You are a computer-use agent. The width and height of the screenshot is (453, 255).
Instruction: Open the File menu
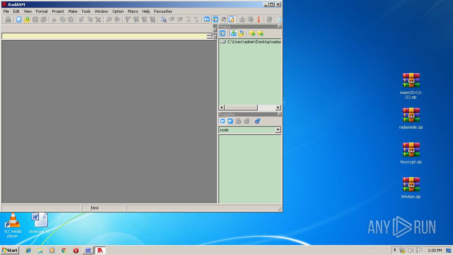click(x=6, y=11)
